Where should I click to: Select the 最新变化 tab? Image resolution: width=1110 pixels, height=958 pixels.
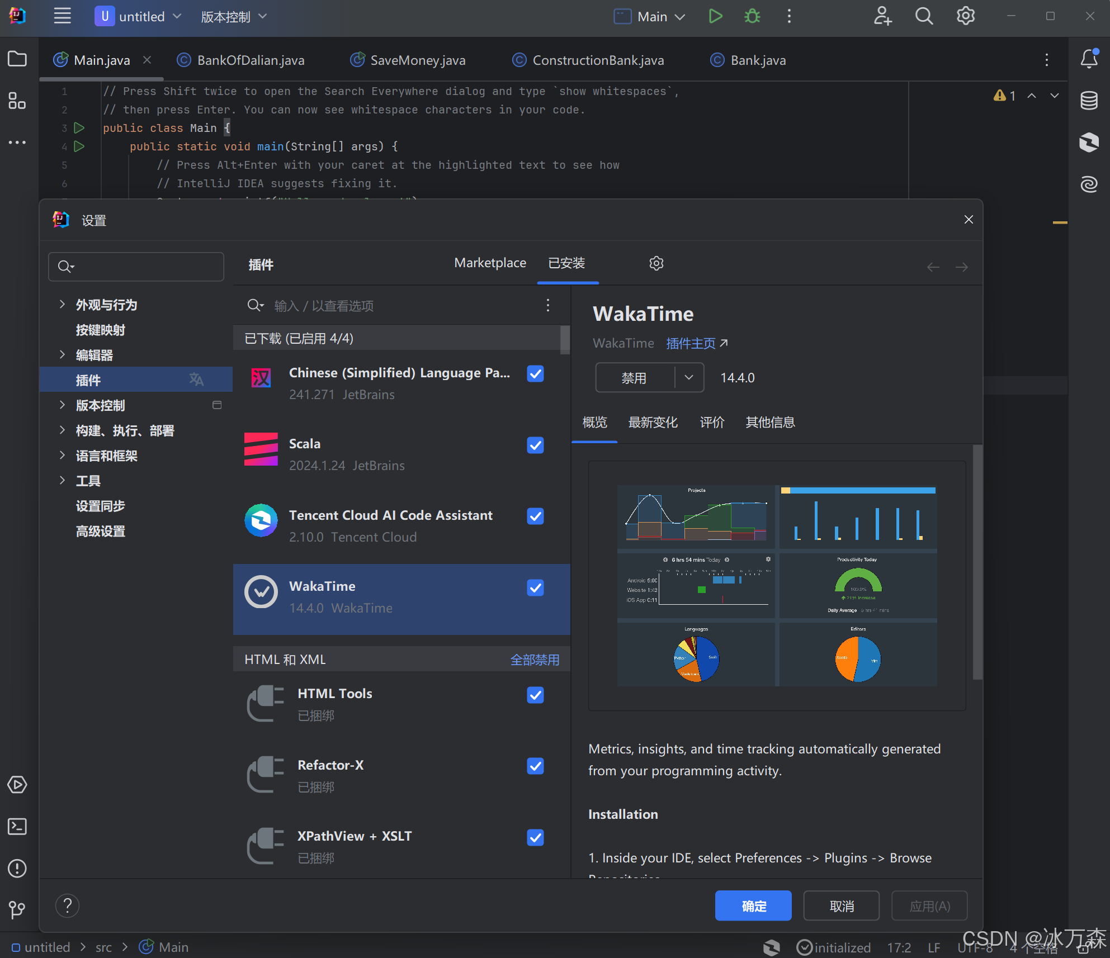pos(653,423)
